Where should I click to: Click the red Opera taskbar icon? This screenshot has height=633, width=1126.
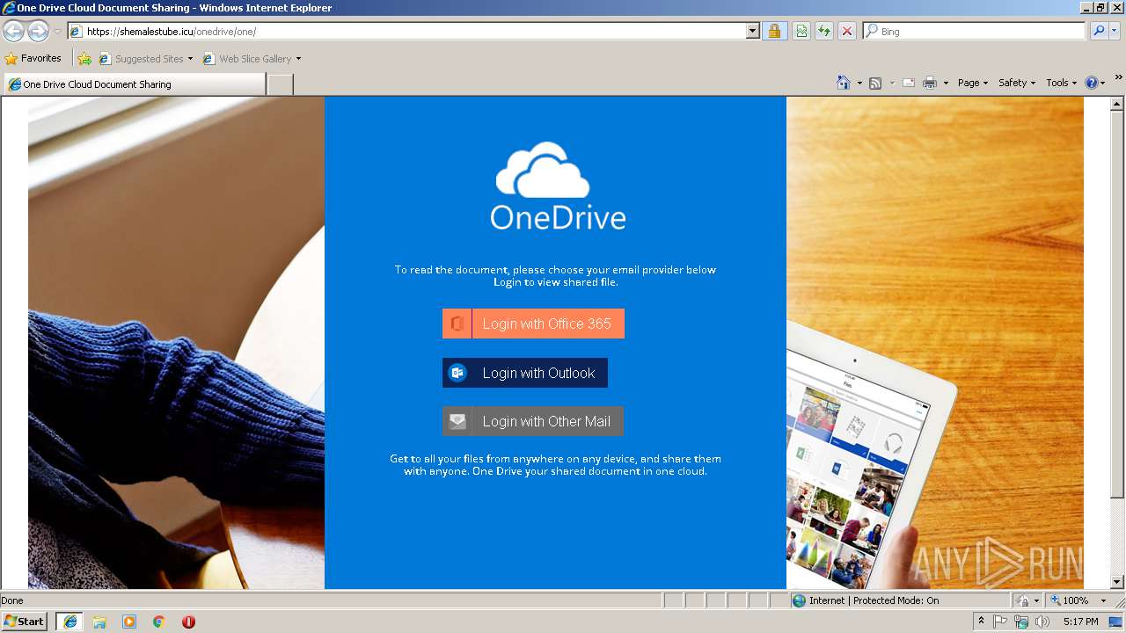(188, 622)
